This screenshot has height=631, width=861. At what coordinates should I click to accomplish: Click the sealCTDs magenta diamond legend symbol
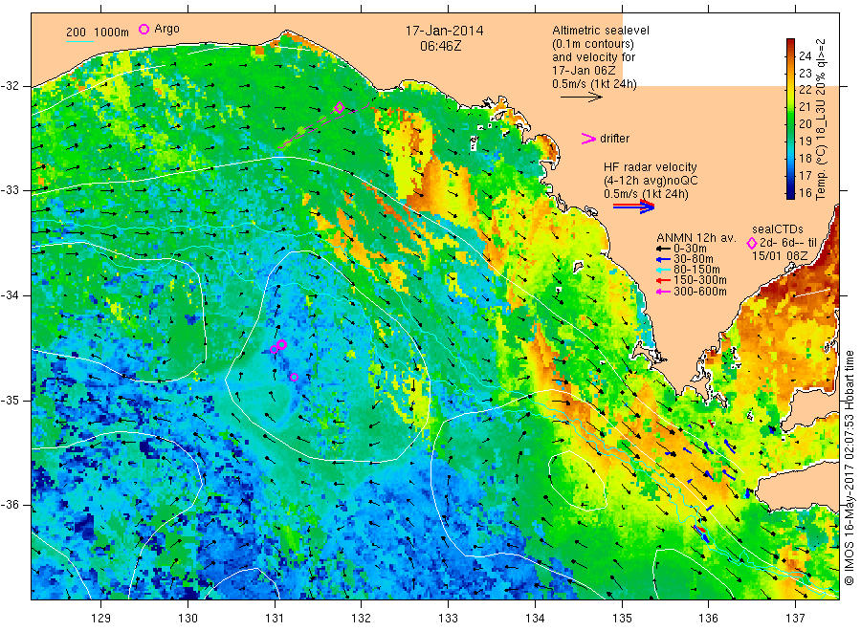(752, 243)
